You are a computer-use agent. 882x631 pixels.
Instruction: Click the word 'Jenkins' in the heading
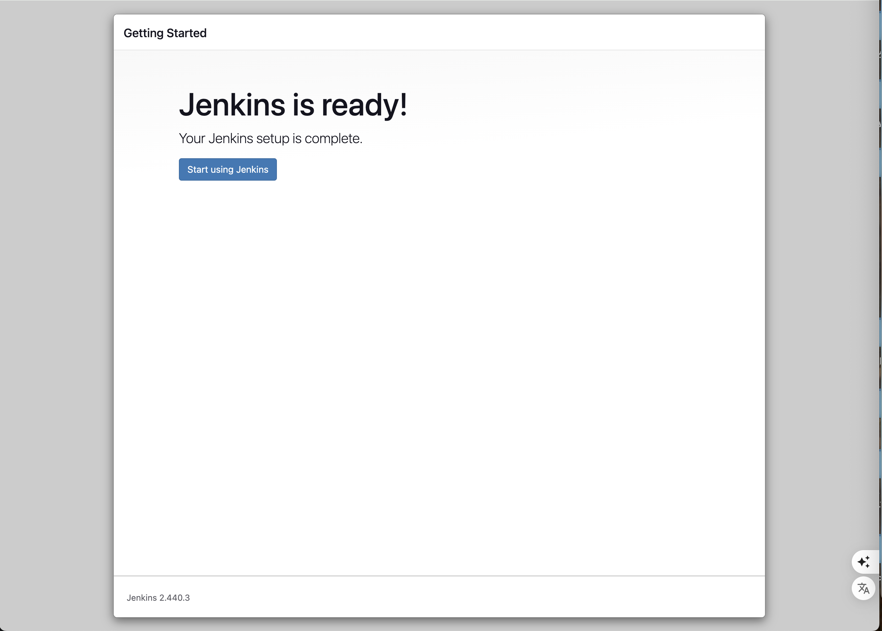point(232,105)
